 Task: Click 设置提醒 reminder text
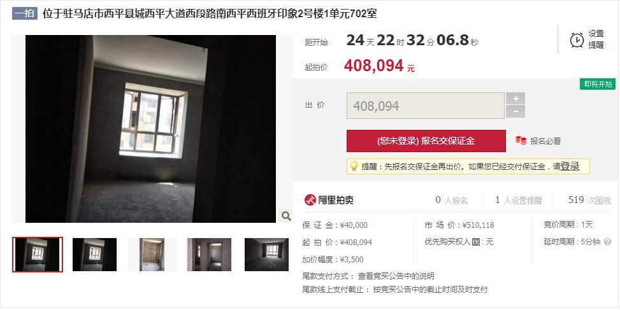pos(596,39)
